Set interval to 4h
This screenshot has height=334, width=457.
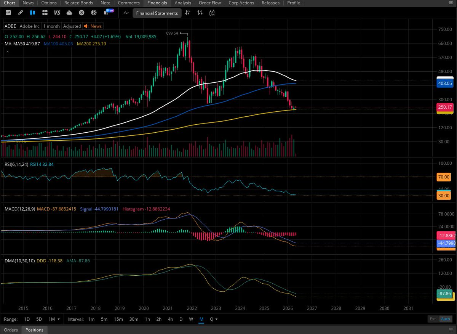coord(170,319)
